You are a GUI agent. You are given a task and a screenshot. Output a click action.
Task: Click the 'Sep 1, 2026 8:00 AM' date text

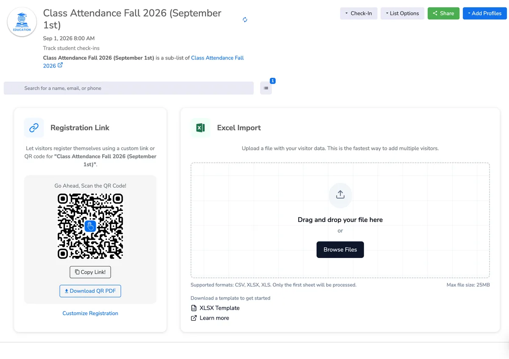click(69, 38)
